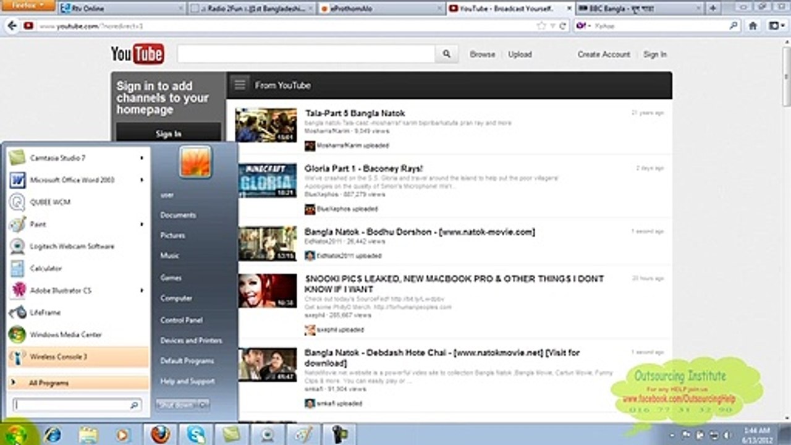791x445 pixels.
Task: Click the Firefox address bar
Action: point(286,26)
